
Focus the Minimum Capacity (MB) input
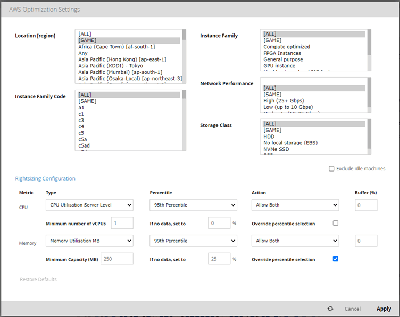(116, 259)
